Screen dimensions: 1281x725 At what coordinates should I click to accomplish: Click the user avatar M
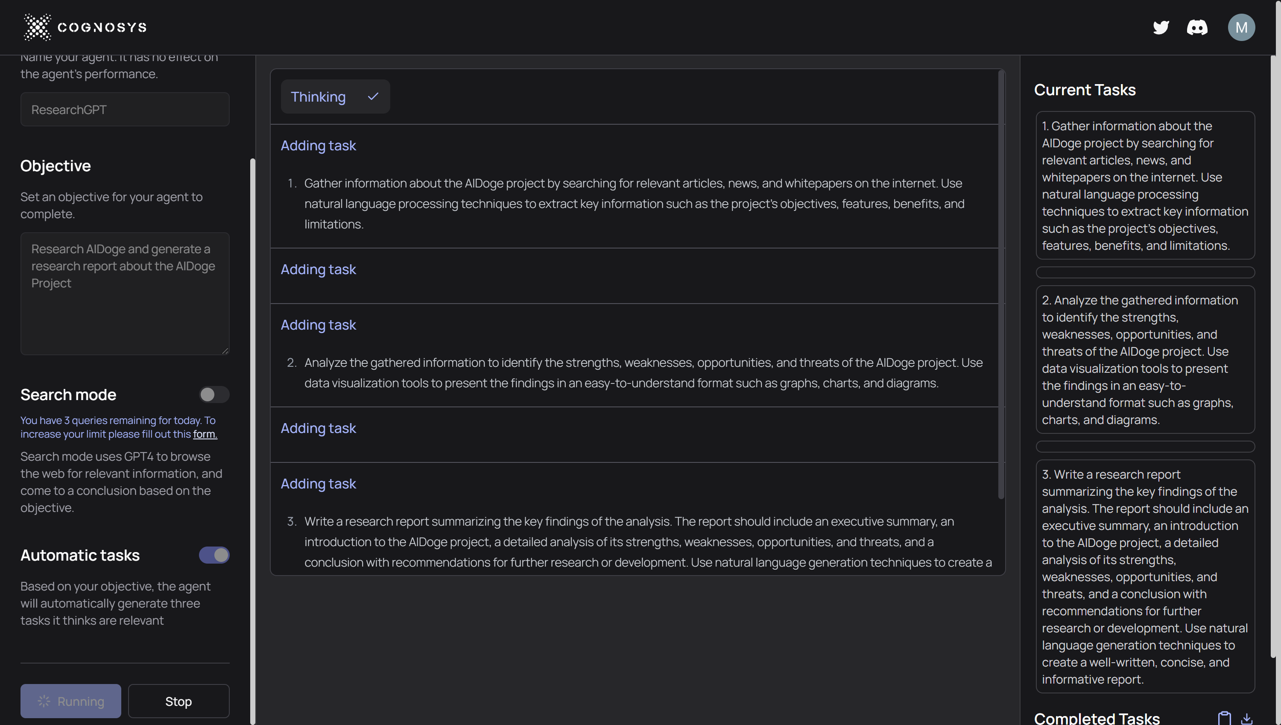pos(1241,27)
